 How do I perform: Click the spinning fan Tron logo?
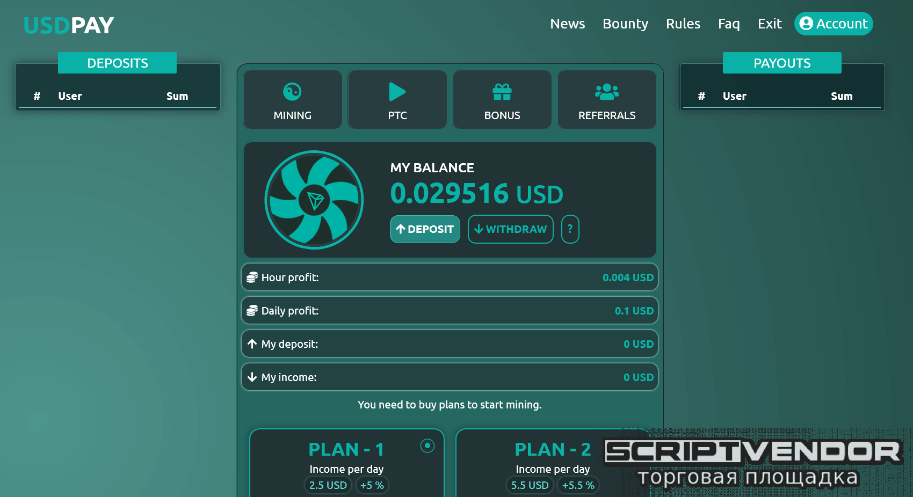tap(314, 200)
